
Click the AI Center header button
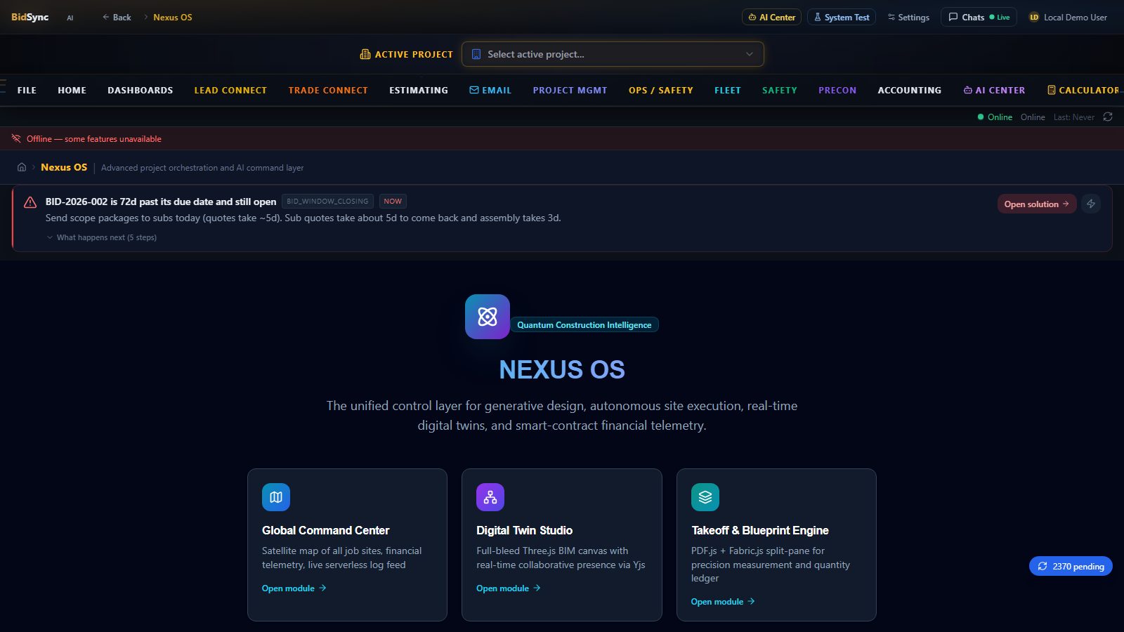(772, 17)
